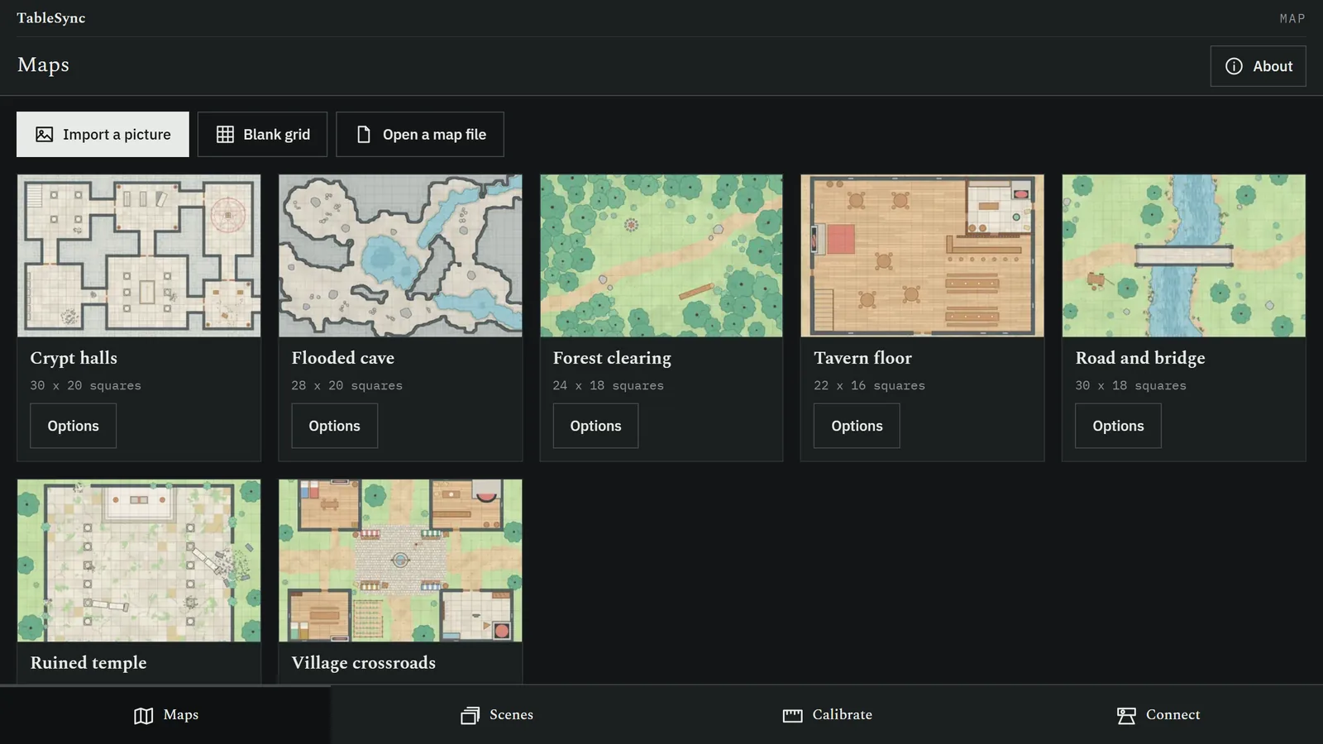Click the stacked frames icon in Scenes tab
This screenshot has width=1323, height=744.
click(470, 716)
